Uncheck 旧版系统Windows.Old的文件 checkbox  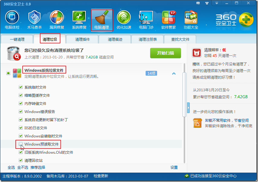(21, 152)
